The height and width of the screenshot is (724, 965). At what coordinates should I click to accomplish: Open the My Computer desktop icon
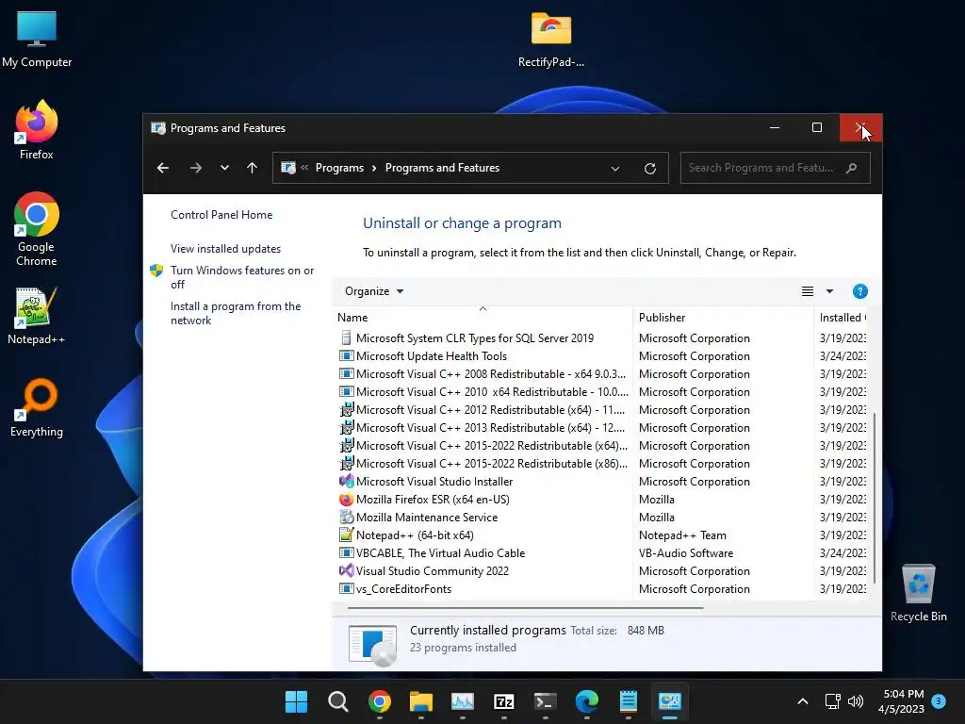37,39
